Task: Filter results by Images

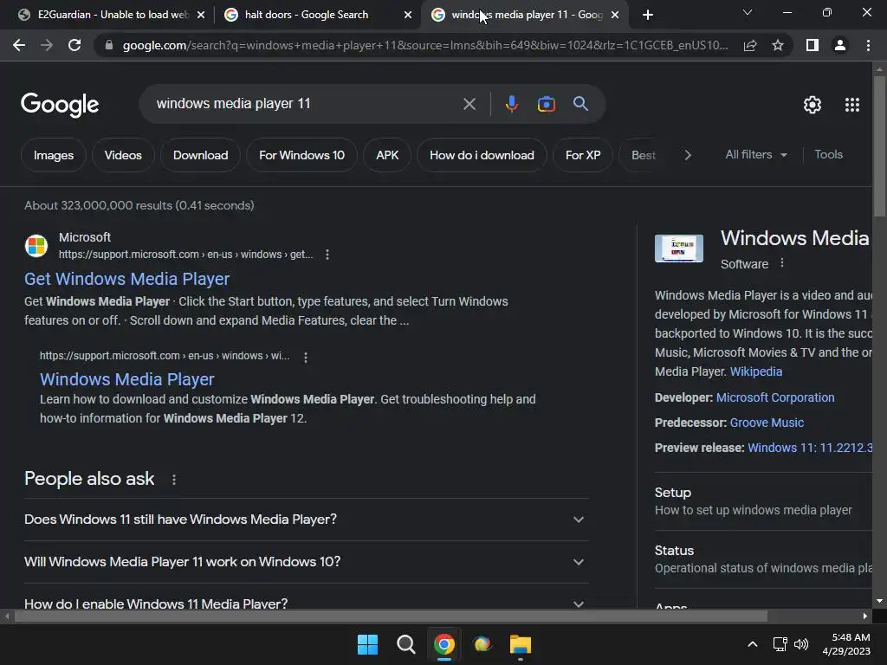Action: click(54, 155)
